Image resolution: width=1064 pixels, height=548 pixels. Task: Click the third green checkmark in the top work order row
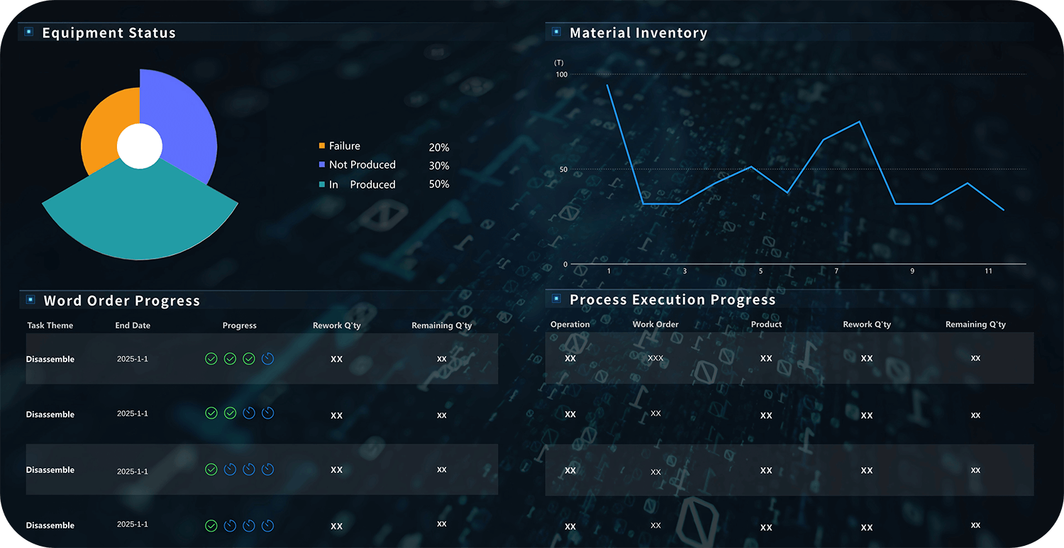coord(249,359)
